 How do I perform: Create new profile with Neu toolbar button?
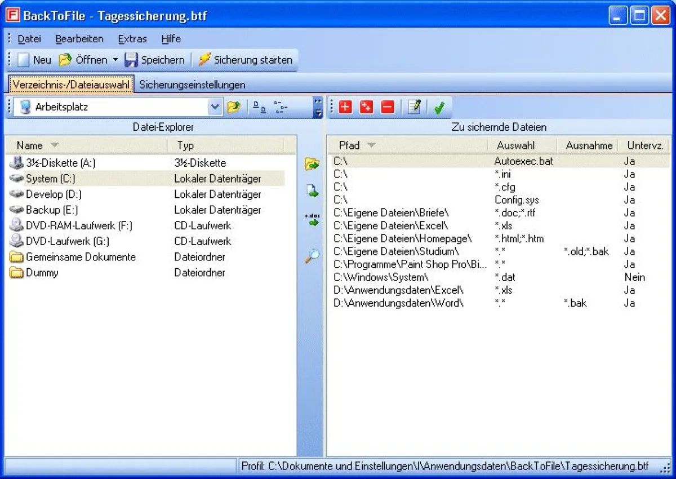click(35, 60)
